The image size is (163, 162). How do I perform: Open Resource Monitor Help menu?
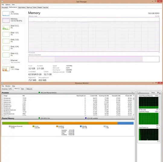tap(14, 86)
